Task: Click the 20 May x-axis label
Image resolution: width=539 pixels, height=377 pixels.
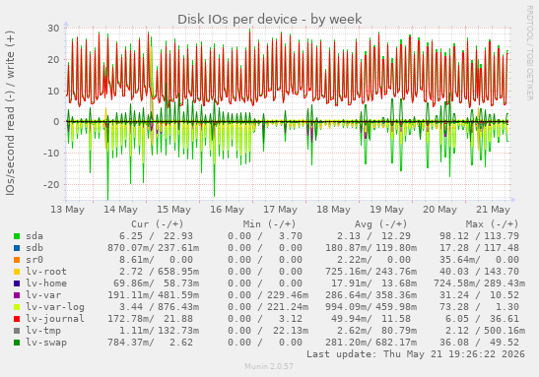Action: coord(440,210)
